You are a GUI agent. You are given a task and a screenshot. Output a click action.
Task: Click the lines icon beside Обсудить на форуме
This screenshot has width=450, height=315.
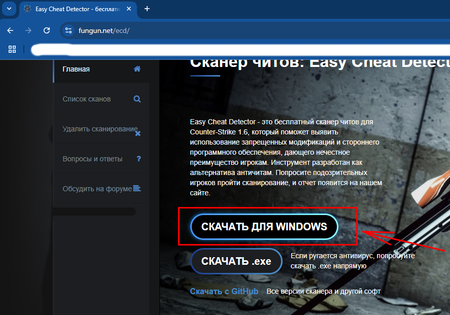137,188
